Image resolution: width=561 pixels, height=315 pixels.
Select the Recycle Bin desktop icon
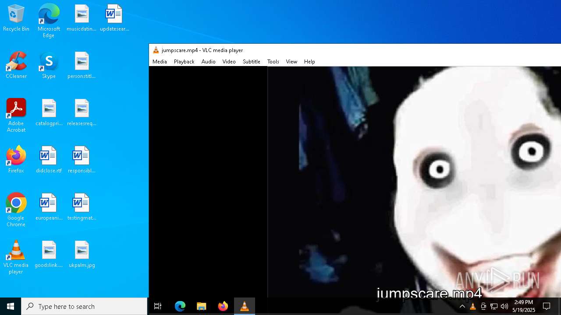click(x=16, y=18)
